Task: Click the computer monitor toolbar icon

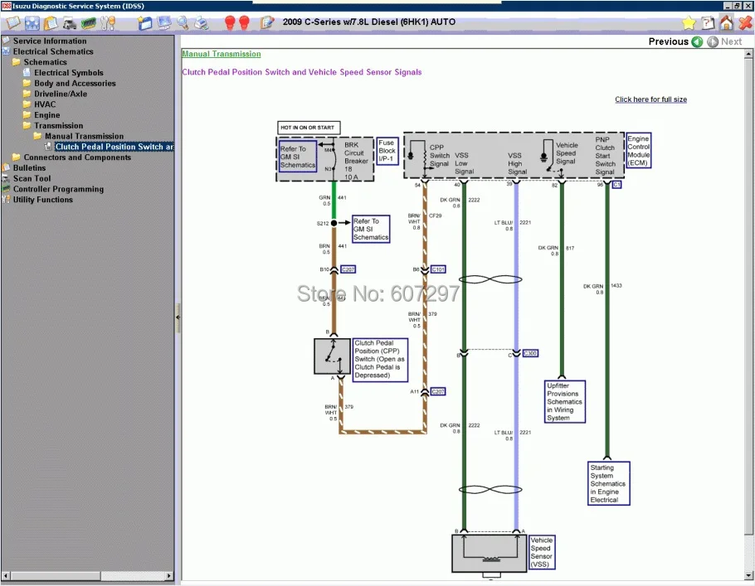Action: pyautogui.click(x=164, y=22)
